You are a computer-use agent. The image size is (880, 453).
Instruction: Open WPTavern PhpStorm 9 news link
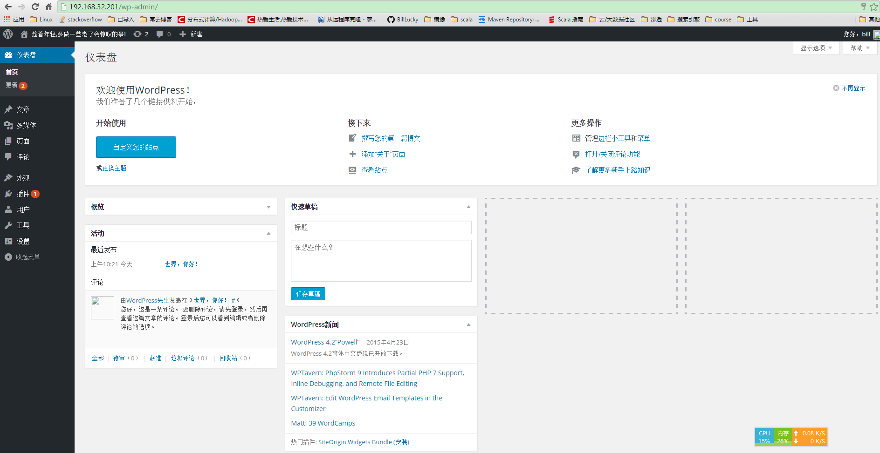point(378,378)
